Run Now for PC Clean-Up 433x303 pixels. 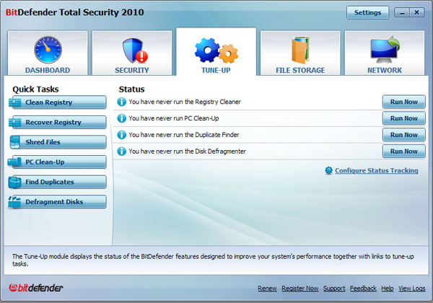(403, 118)
